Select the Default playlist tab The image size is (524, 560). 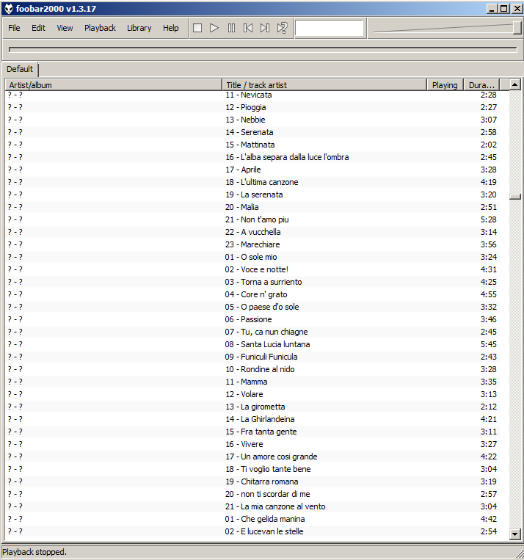(x=20, y=69)
